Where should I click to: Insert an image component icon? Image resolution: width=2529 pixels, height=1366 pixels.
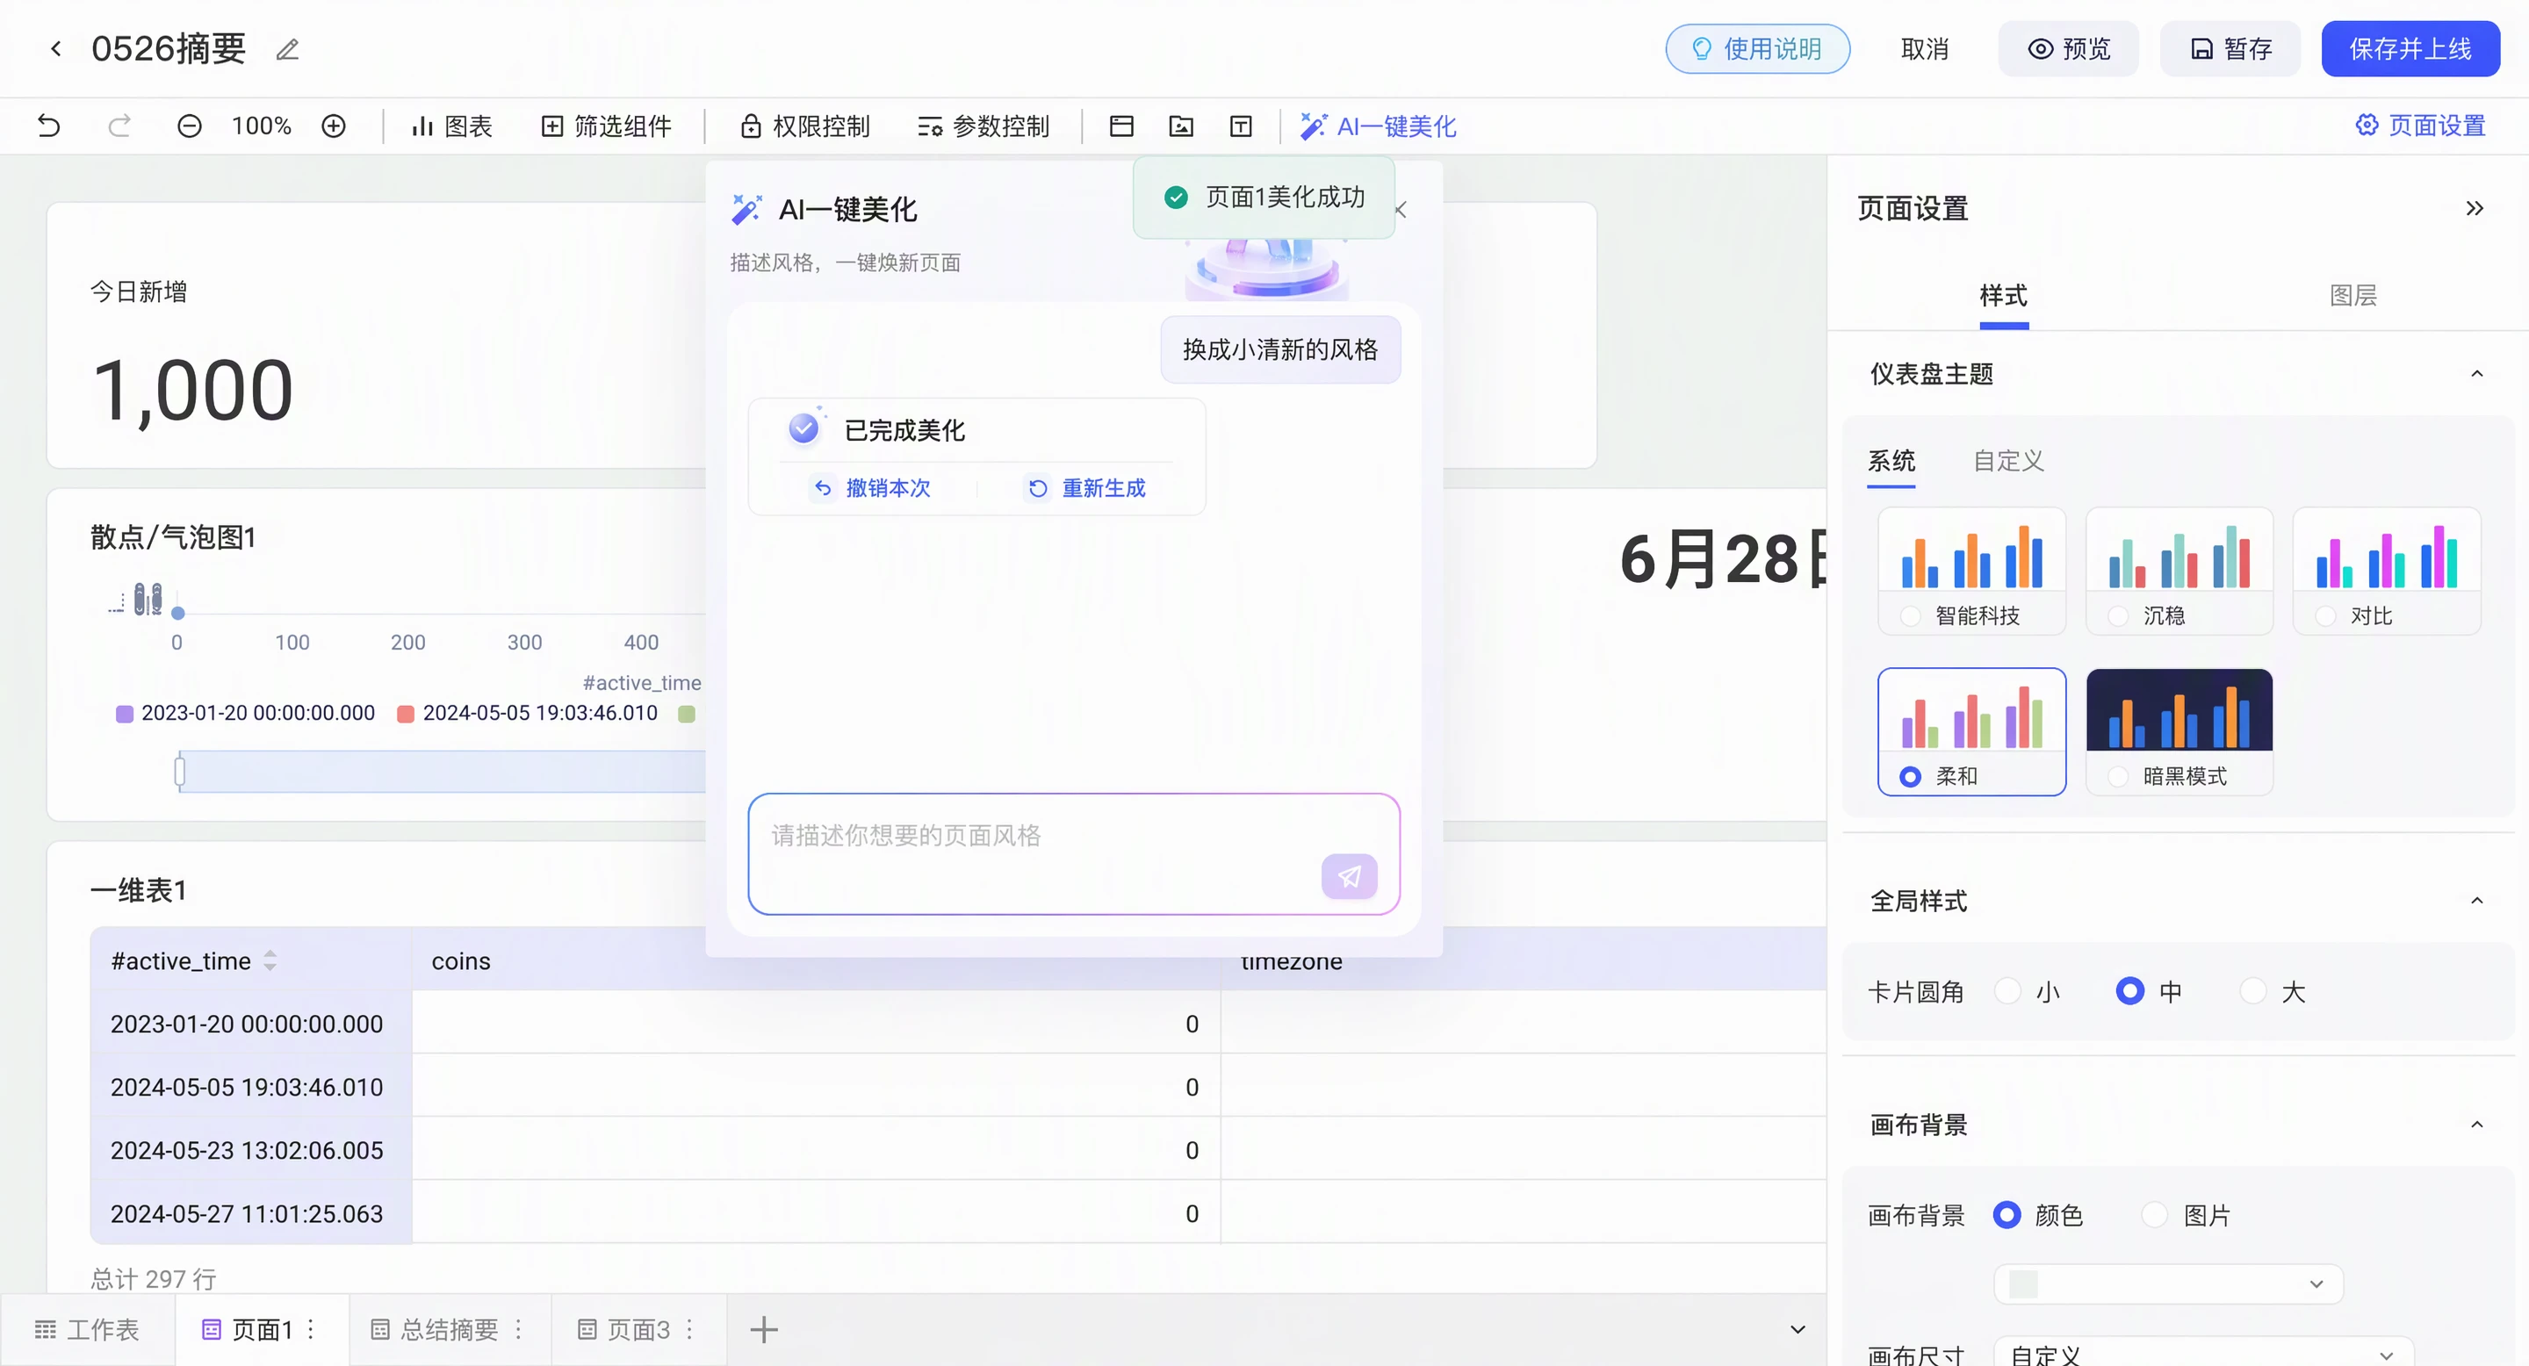click(x=1181, y=126)
